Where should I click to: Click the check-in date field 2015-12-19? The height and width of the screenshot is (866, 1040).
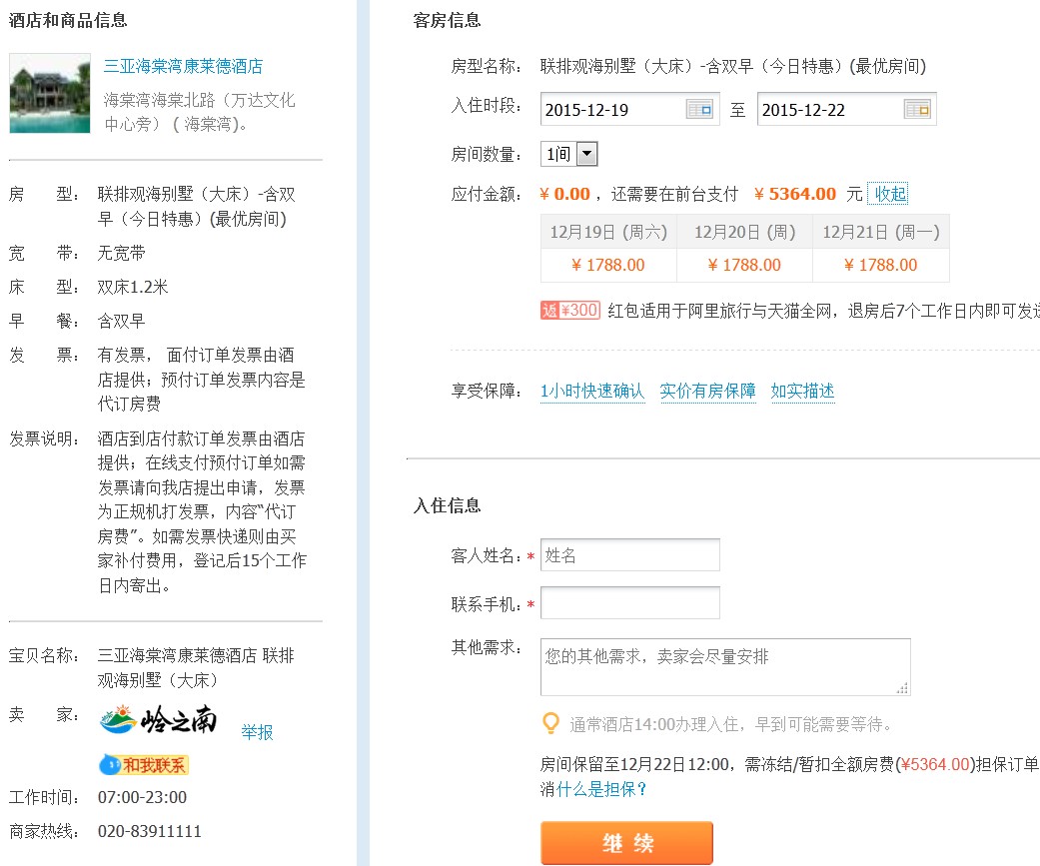[x=611, y=110]
